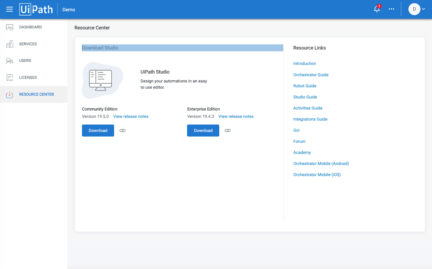Open the three-dot options menu

(391, 9)
